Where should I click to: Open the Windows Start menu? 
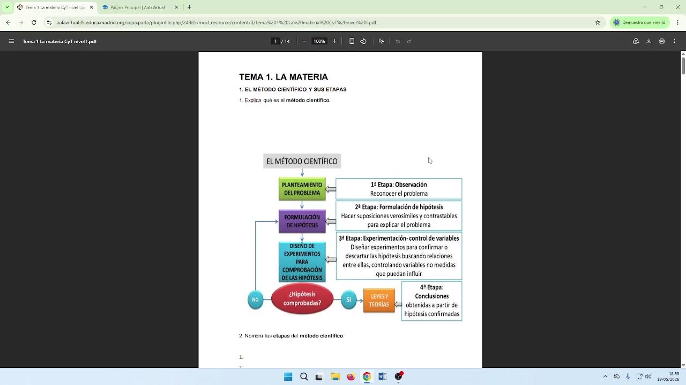288,376
